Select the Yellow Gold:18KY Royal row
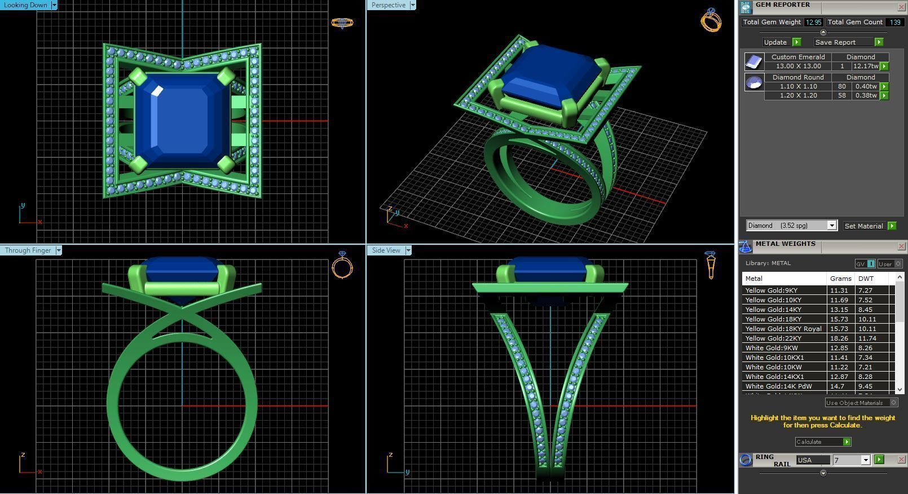908x494 pixels. point(818,329)
